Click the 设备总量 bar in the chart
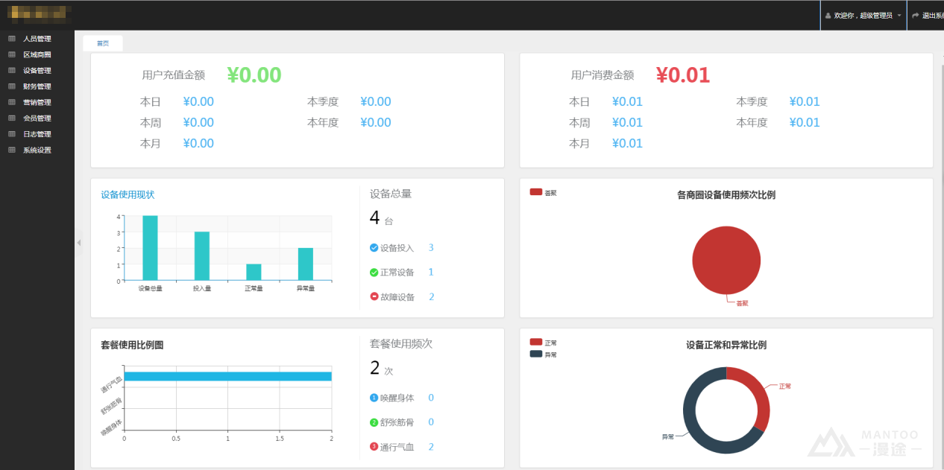 click(150, 248)
